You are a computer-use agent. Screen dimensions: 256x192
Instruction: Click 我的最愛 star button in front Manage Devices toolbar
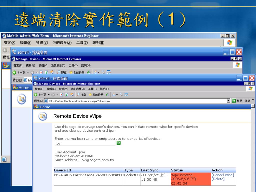(96, 95)
